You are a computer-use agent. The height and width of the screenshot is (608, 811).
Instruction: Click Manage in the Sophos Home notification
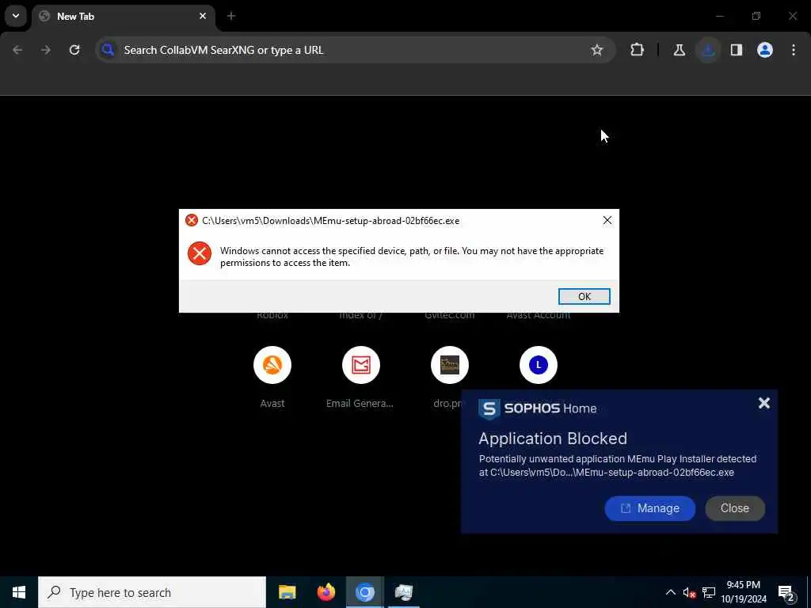pos(649,508)
